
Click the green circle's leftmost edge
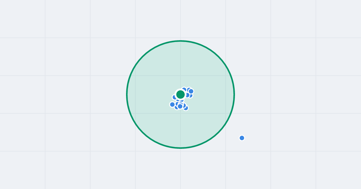coord(127,94)
